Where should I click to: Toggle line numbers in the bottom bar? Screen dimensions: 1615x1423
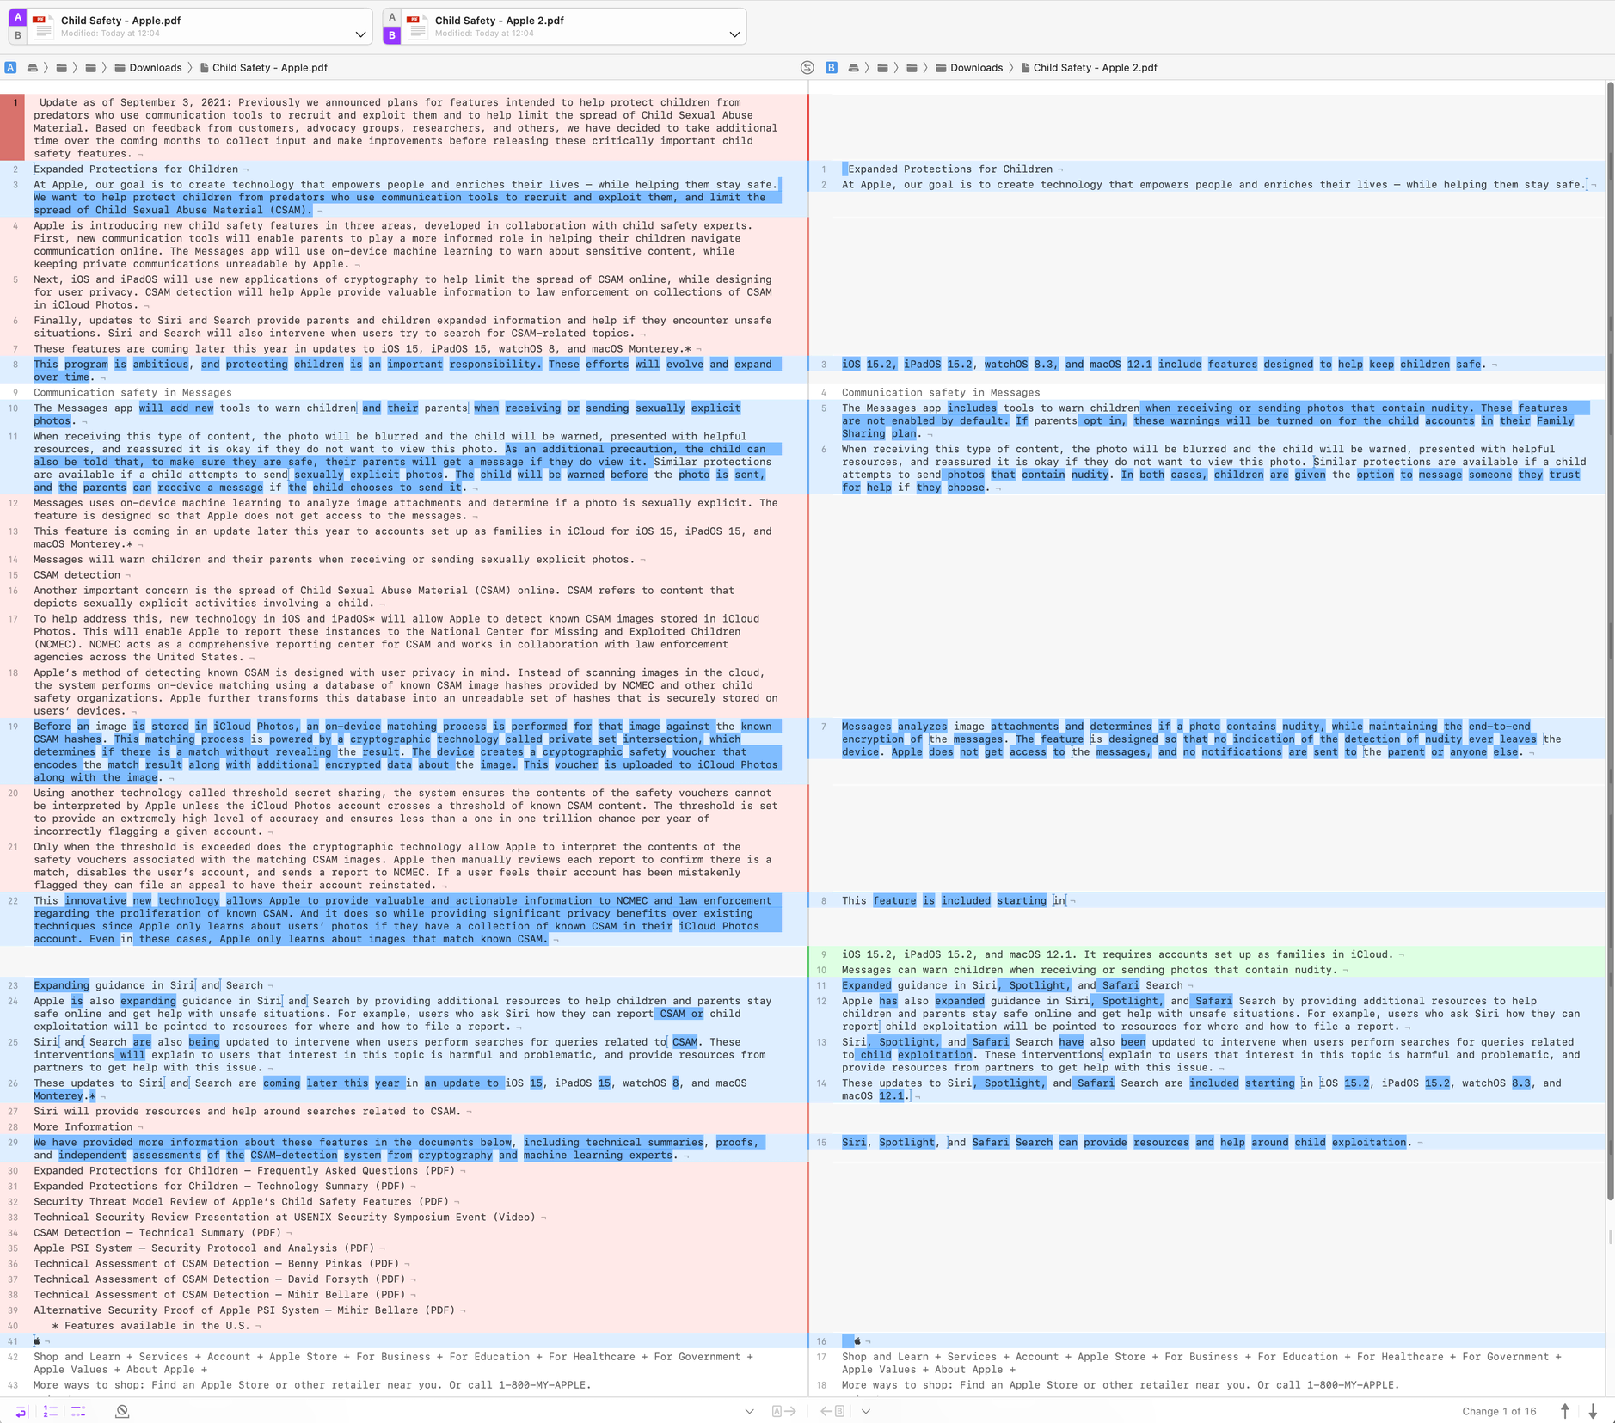click(x=51, y=1411)
